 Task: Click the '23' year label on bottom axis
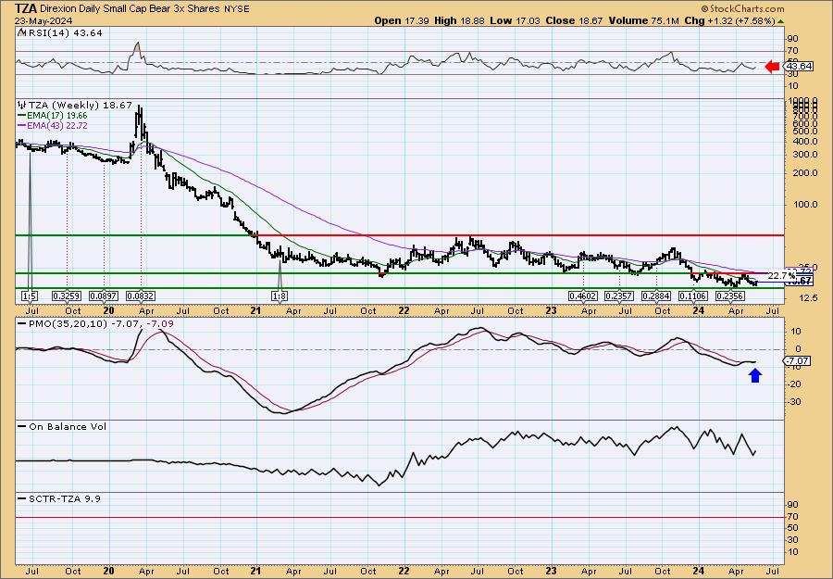coord(551,571)
